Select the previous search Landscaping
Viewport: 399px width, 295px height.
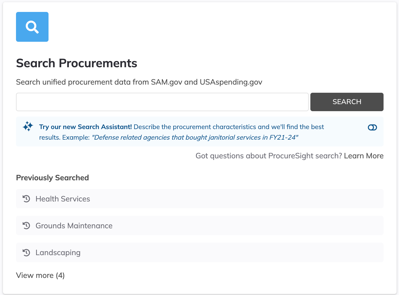200,252
